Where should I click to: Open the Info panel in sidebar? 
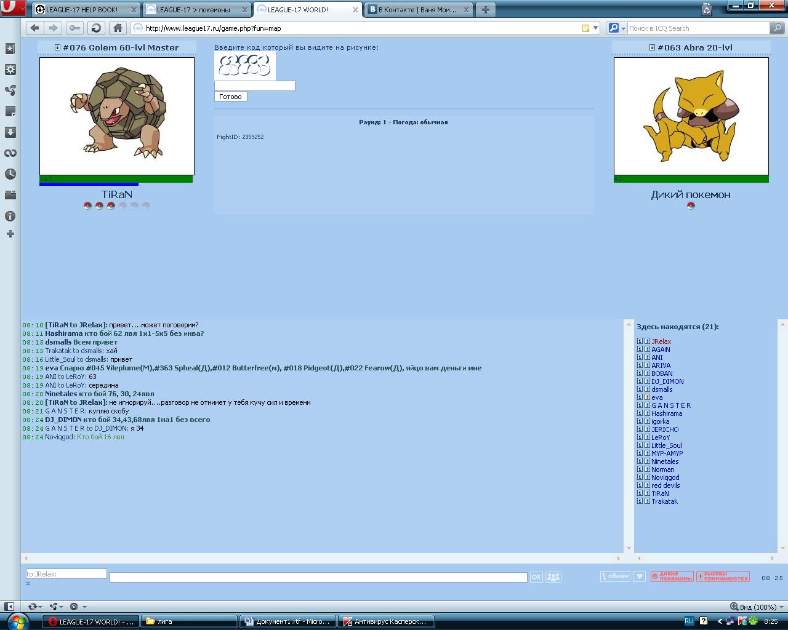[x=10, y=216]
